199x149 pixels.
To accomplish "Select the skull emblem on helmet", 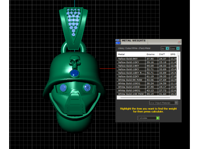I will pos(75,62).
